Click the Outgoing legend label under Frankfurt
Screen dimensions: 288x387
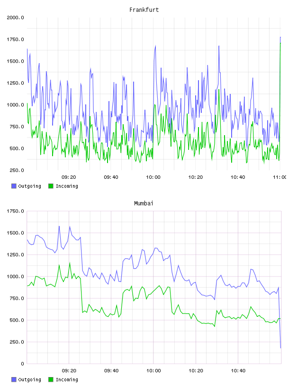[29, 186]
